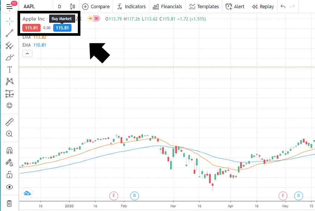The width and height of the screenshot is (315, 211).
Task: Toggle magnet mode
Action: point(9,151)
